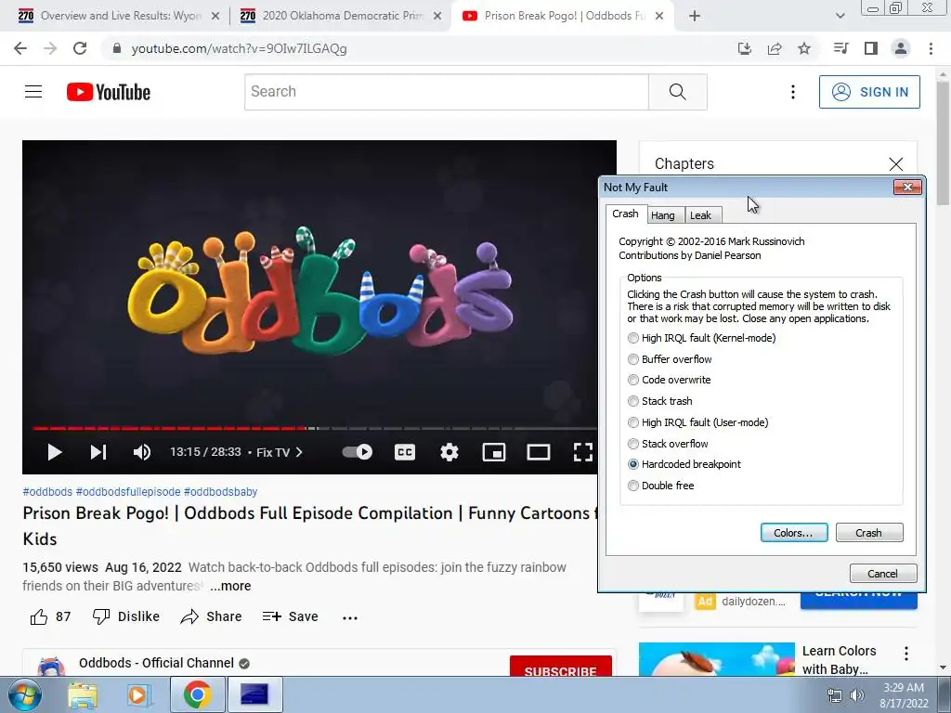
Task: Share this page from the toolbar
Action: (775, 48)
